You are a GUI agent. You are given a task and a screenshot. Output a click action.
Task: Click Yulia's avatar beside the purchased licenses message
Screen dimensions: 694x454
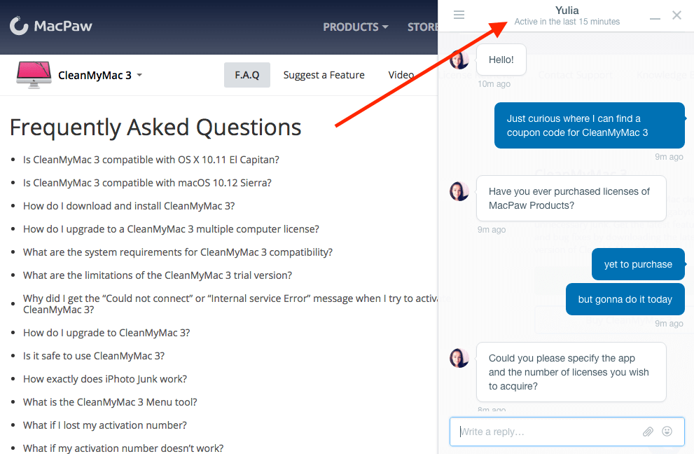[x=459, y=191]
